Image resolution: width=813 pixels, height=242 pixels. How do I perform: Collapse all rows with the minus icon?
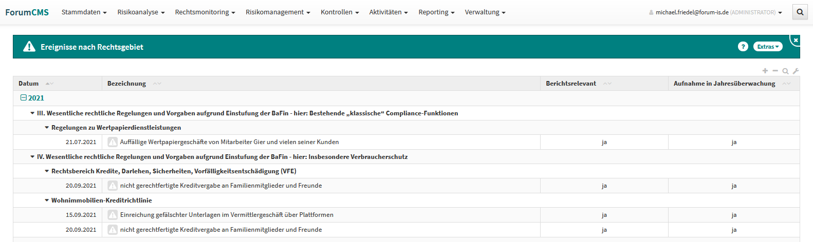[775, 71]
